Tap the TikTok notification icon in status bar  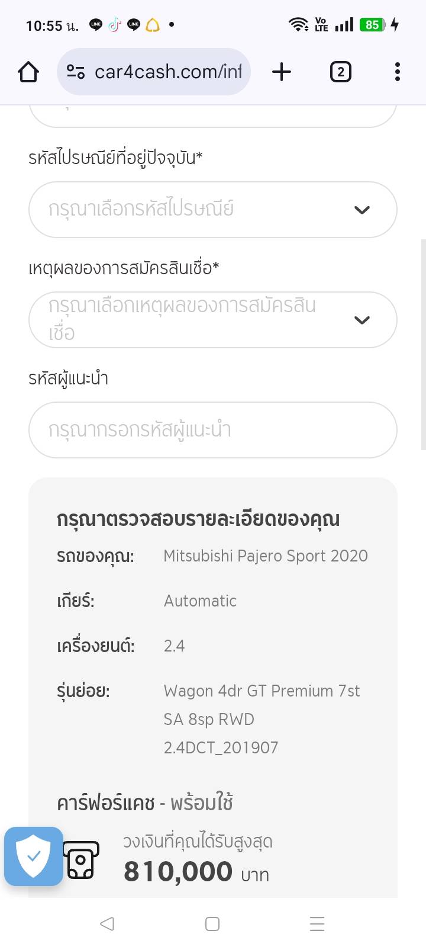point(115,25)
